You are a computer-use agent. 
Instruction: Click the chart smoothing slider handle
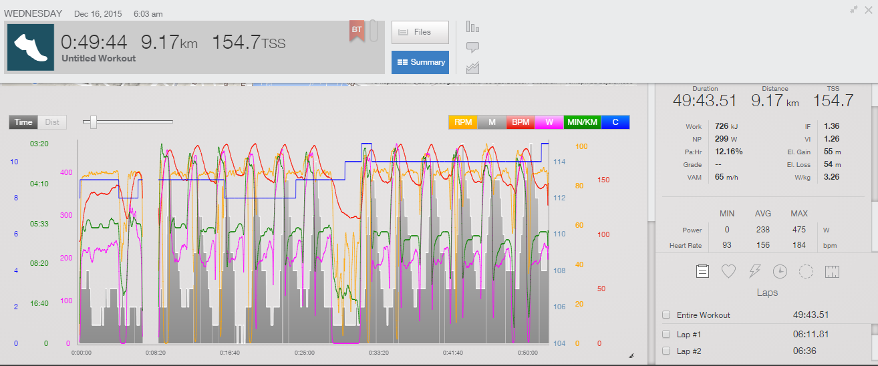pos(94,122)
